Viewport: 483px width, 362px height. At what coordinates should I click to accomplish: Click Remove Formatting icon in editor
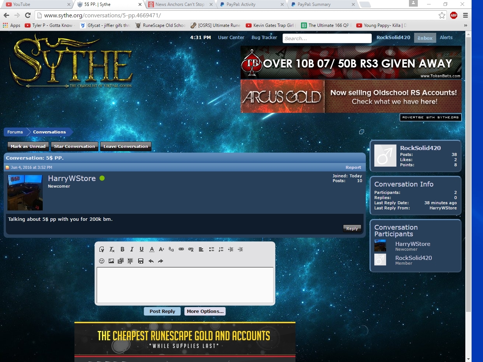tap(112, 249)
